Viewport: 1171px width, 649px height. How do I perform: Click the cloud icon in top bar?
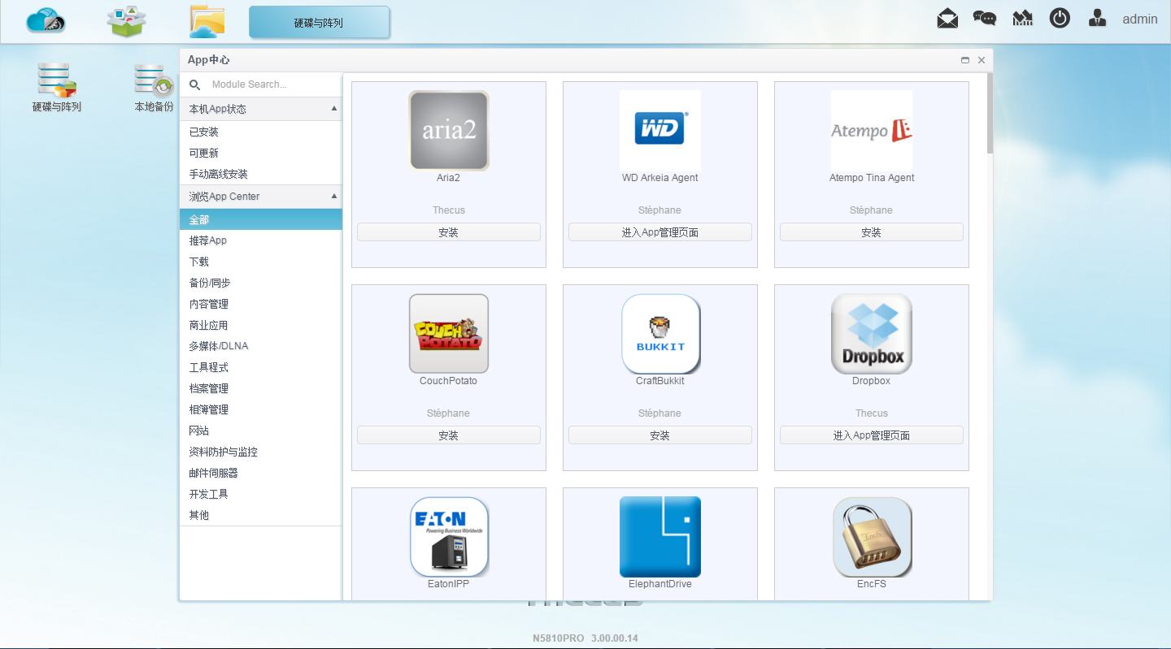(x=46, y=20)
